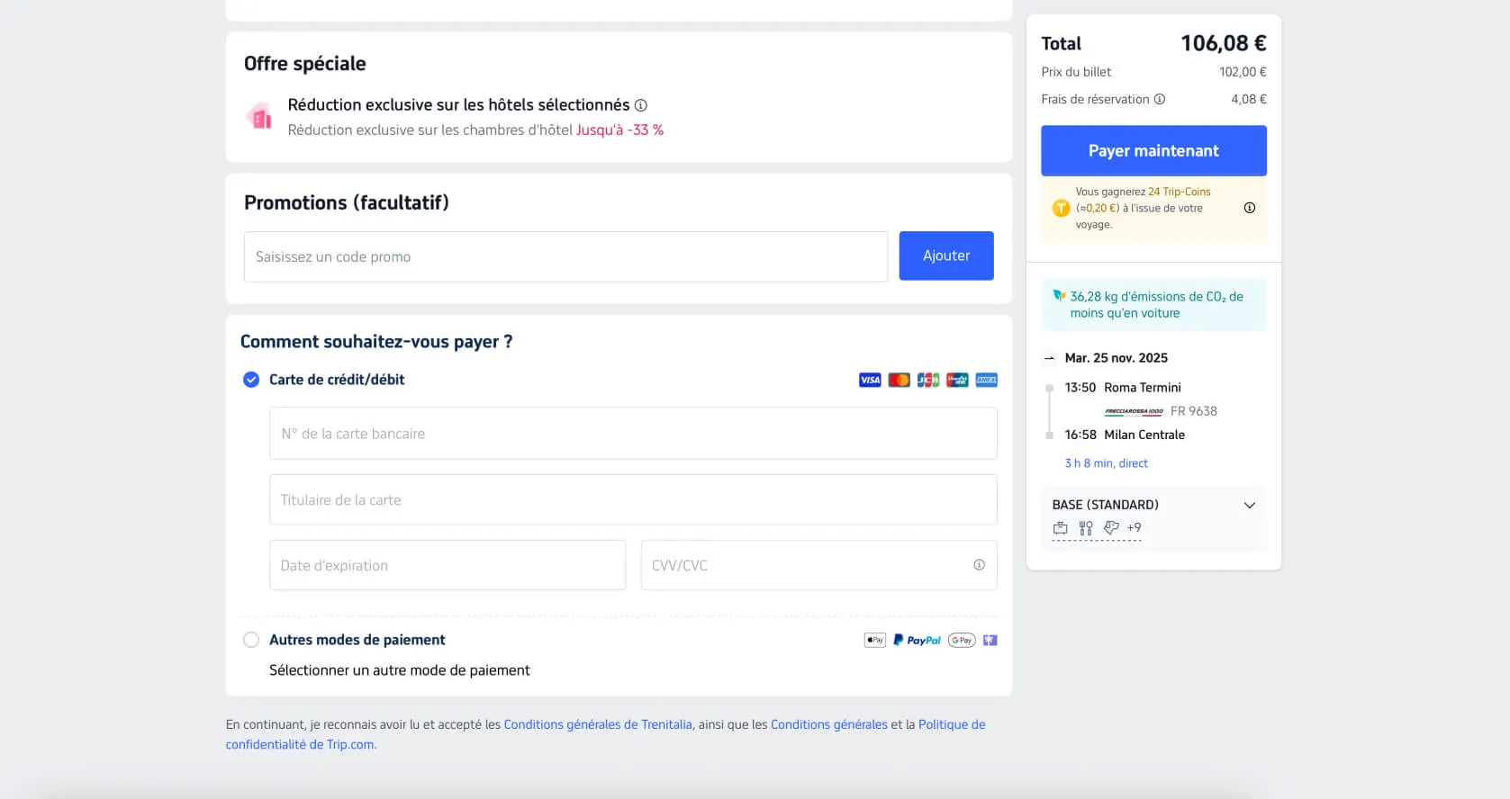Open Conditions générales de Trenitalia link

point(598,724)
